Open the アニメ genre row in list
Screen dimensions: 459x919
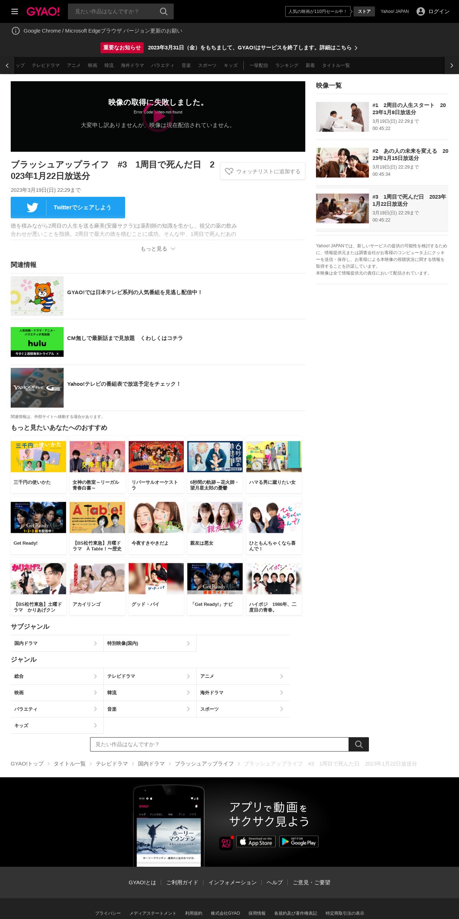[x=243, y=676]
